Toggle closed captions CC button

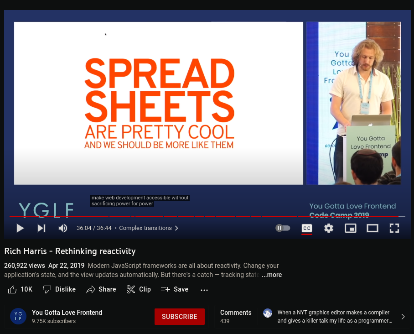(x=307, y=228)
